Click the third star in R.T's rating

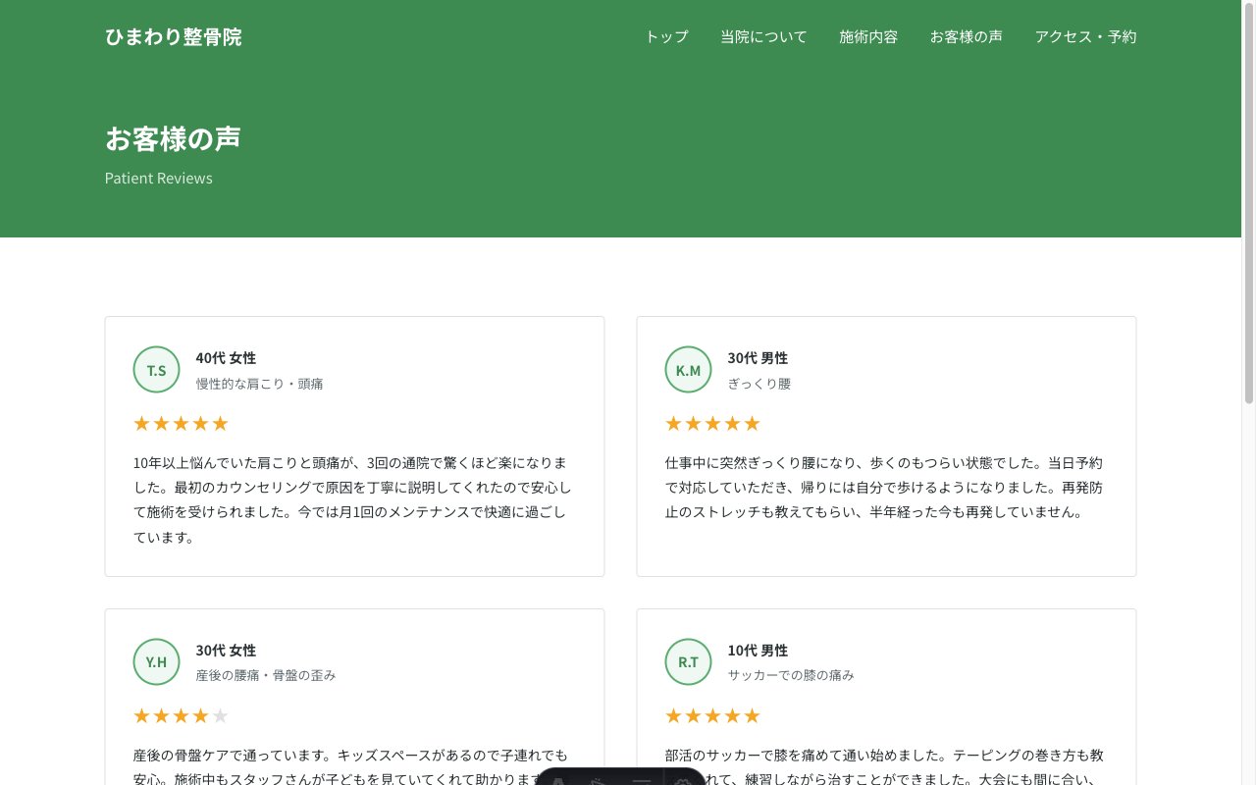pos(712,715)
